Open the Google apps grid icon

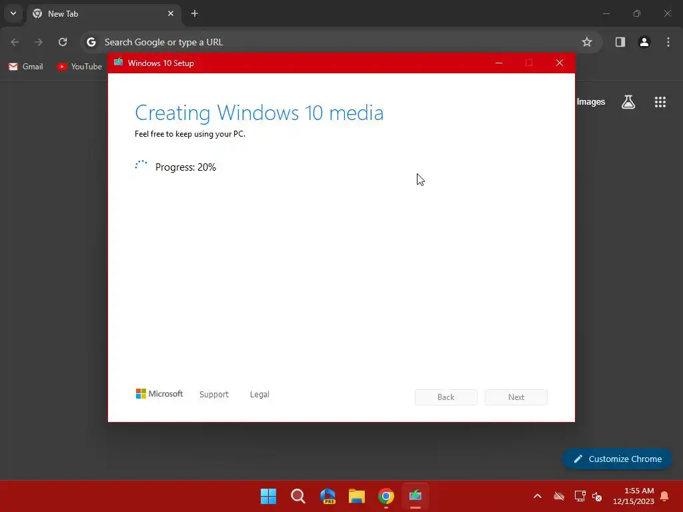coord(660,102)
